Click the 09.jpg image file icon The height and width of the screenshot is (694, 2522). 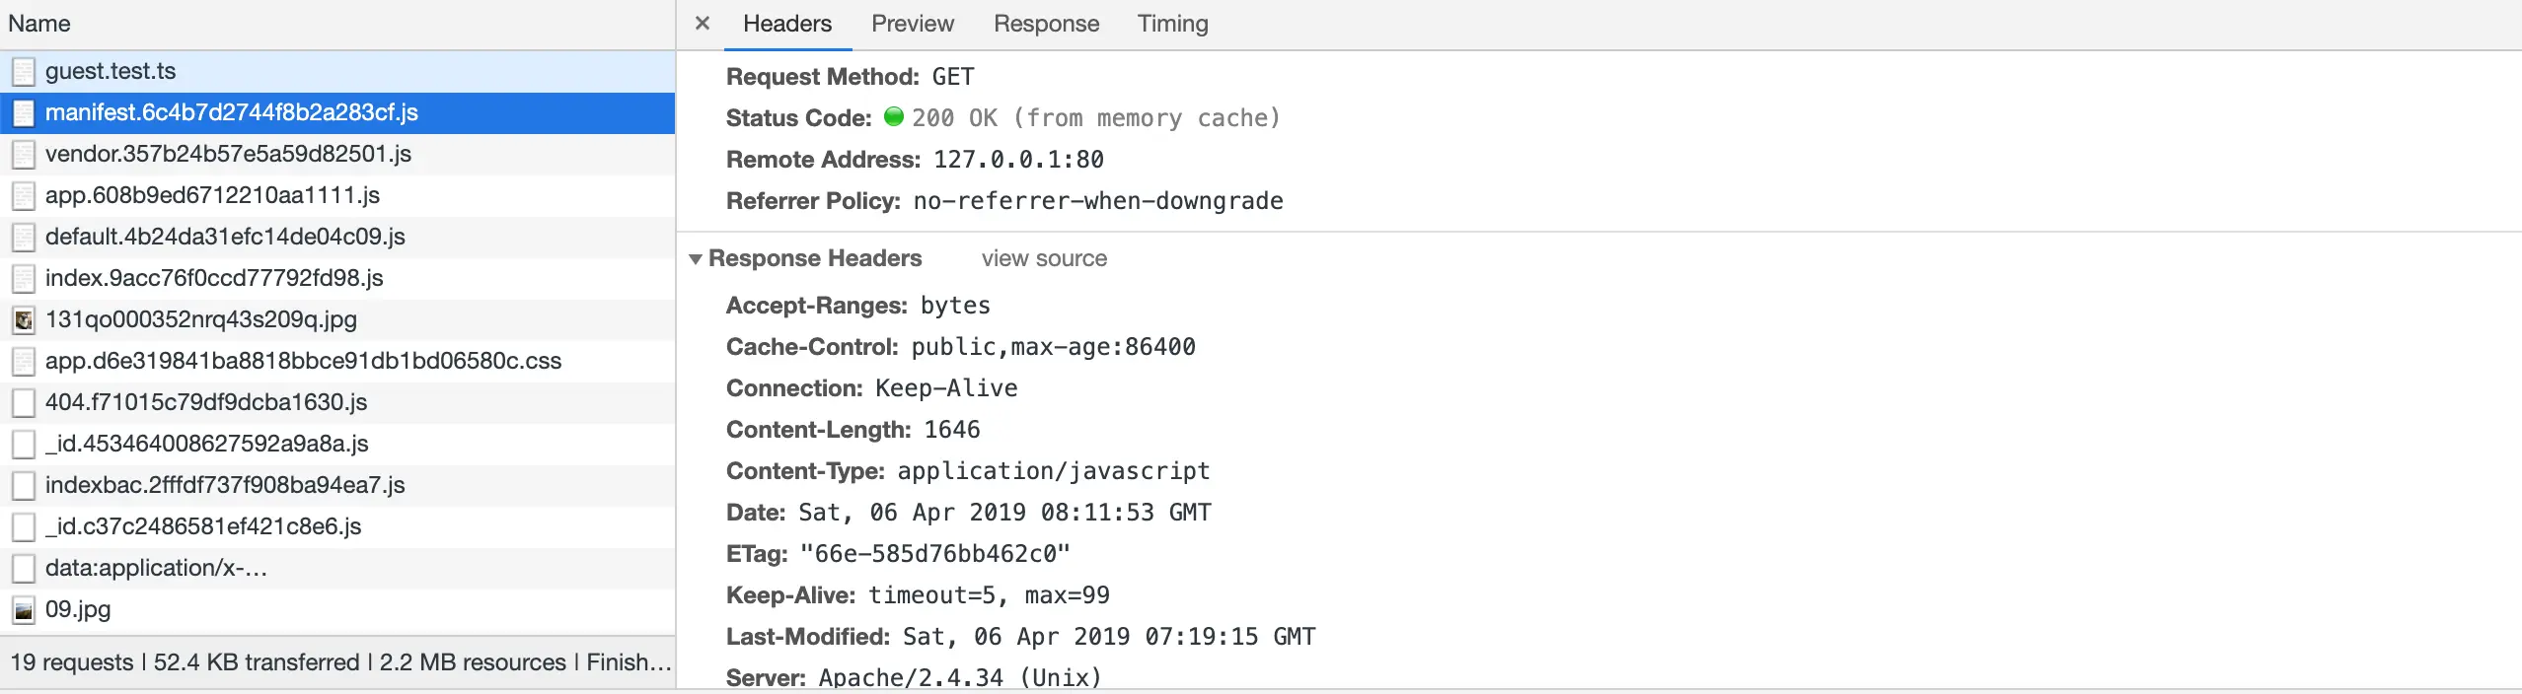pos(24,609)
